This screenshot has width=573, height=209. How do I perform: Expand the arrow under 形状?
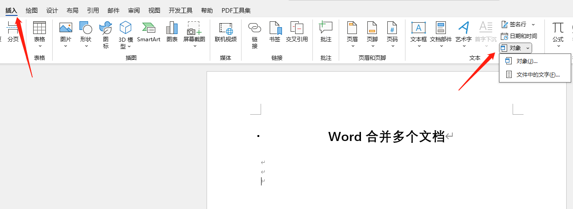[x=86, y=46]
